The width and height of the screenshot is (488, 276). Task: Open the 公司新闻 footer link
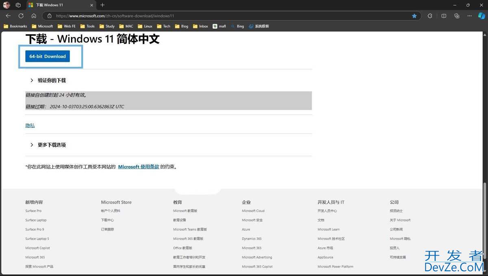point(396,229)
